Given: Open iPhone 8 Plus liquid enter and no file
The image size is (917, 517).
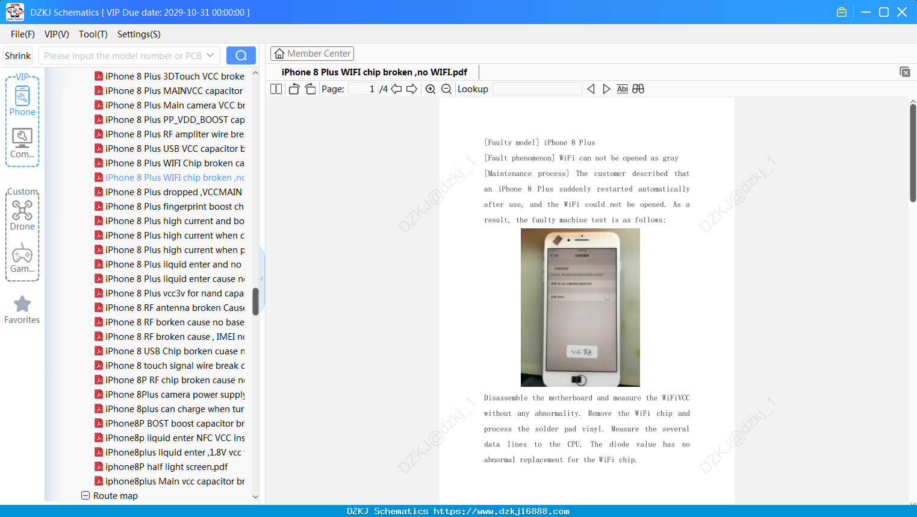Looking at the screenshot, I should tap(170, 264).
